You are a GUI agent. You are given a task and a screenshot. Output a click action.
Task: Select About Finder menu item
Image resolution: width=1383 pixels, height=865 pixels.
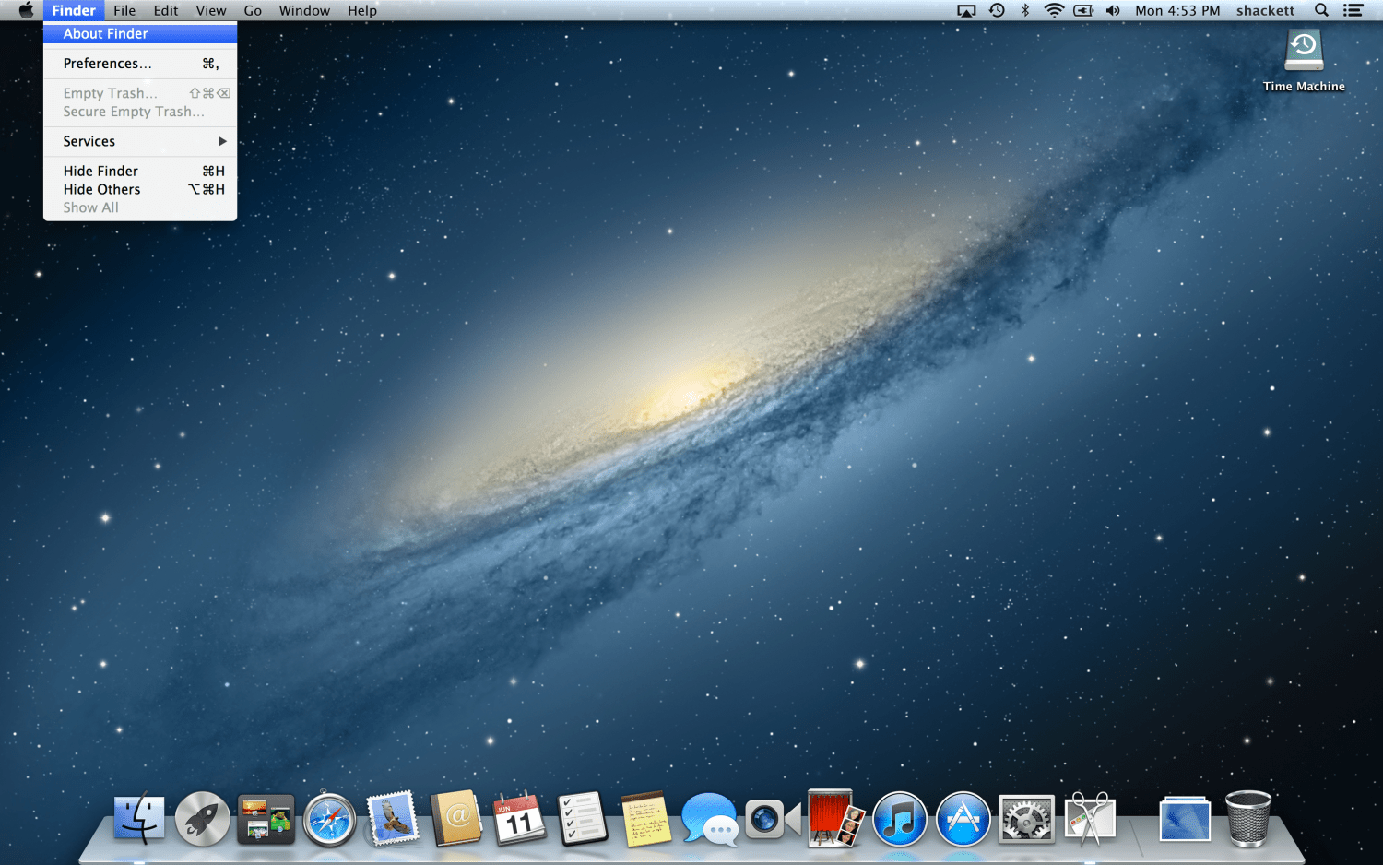coord(140,33)
